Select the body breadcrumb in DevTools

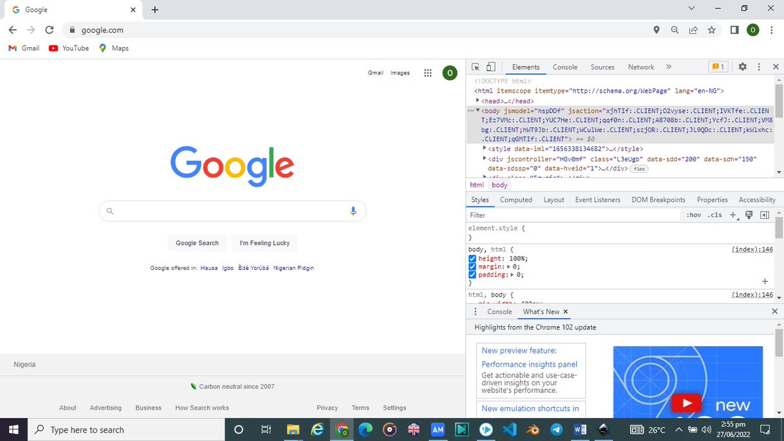(x=499, y=185)
